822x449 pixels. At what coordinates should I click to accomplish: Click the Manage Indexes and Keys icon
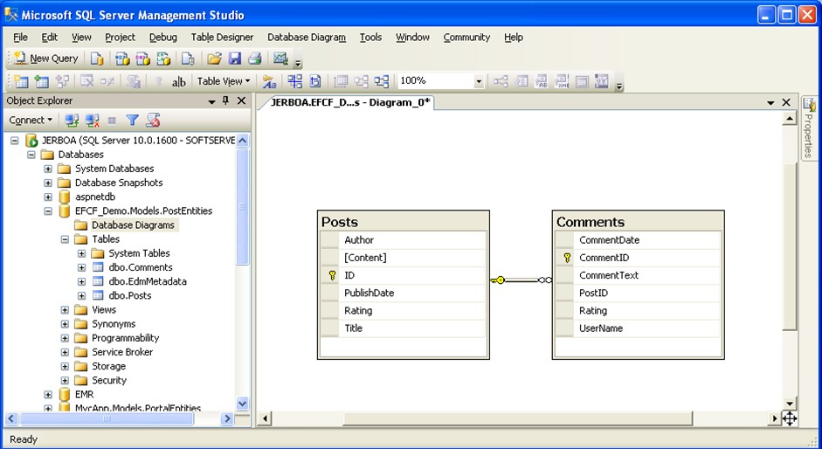pyautogui.click(x=522, y=81)
